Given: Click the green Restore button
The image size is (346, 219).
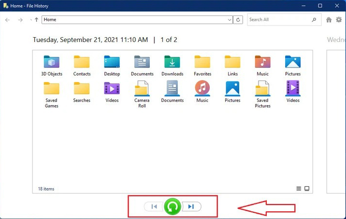Looking at the screenshot, I should pyautogui.click(x=173, y=206).
